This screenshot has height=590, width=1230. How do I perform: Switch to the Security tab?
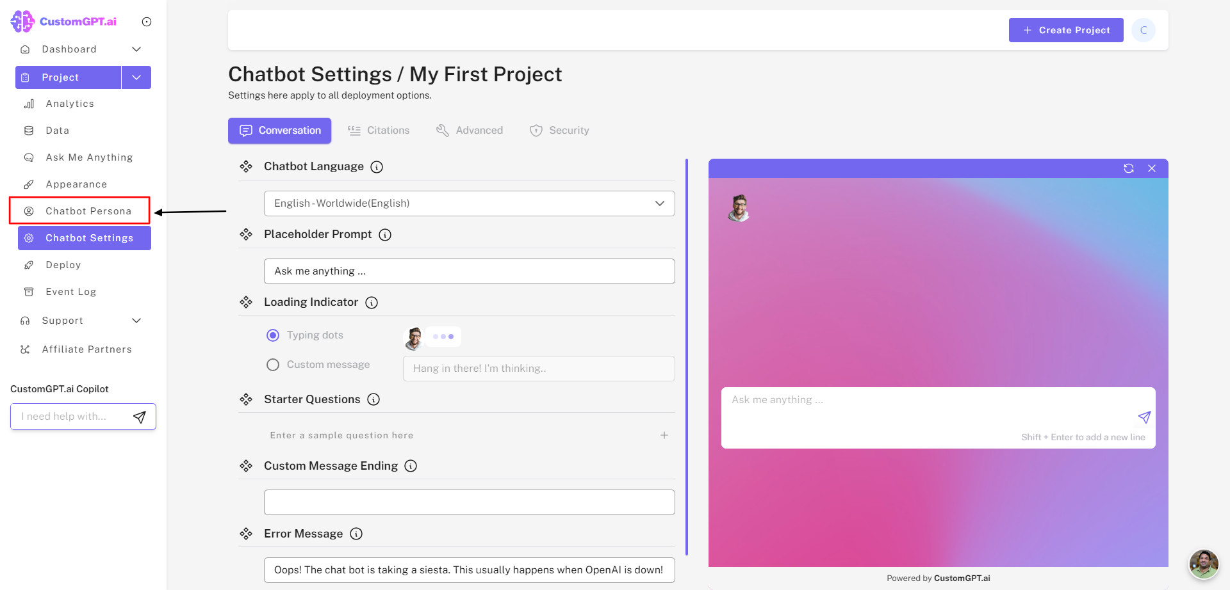pyautogui.click(x=559, y=131)
